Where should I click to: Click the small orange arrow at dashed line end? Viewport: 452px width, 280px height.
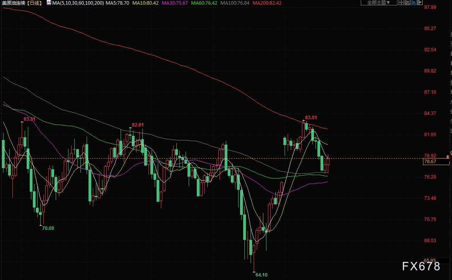(447, 157)
